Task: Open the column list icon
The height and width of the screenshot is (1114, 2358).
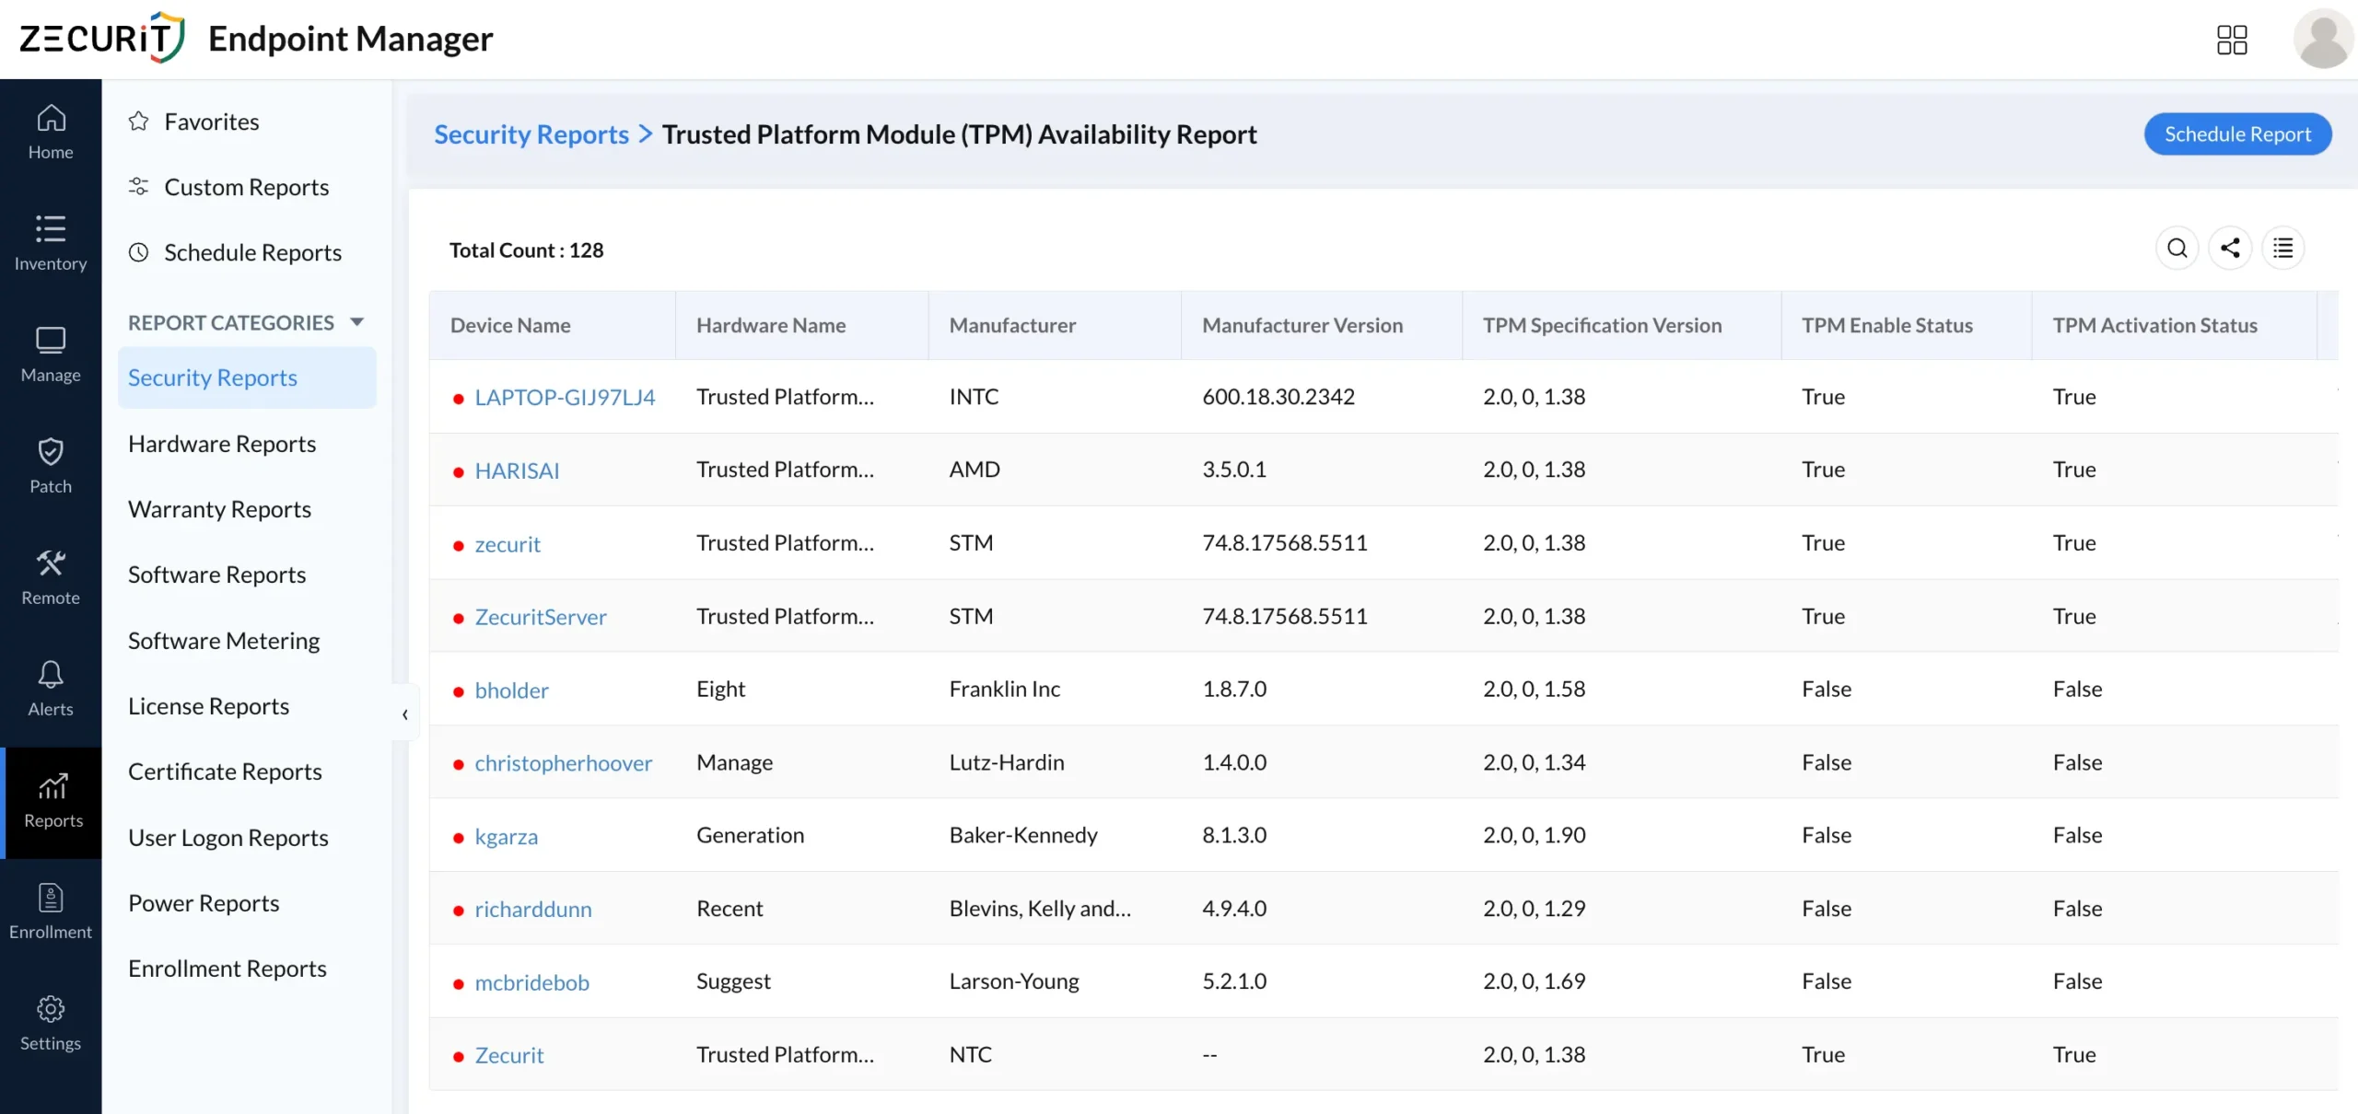Action: pyautogui.click(x=2283, y=249)
